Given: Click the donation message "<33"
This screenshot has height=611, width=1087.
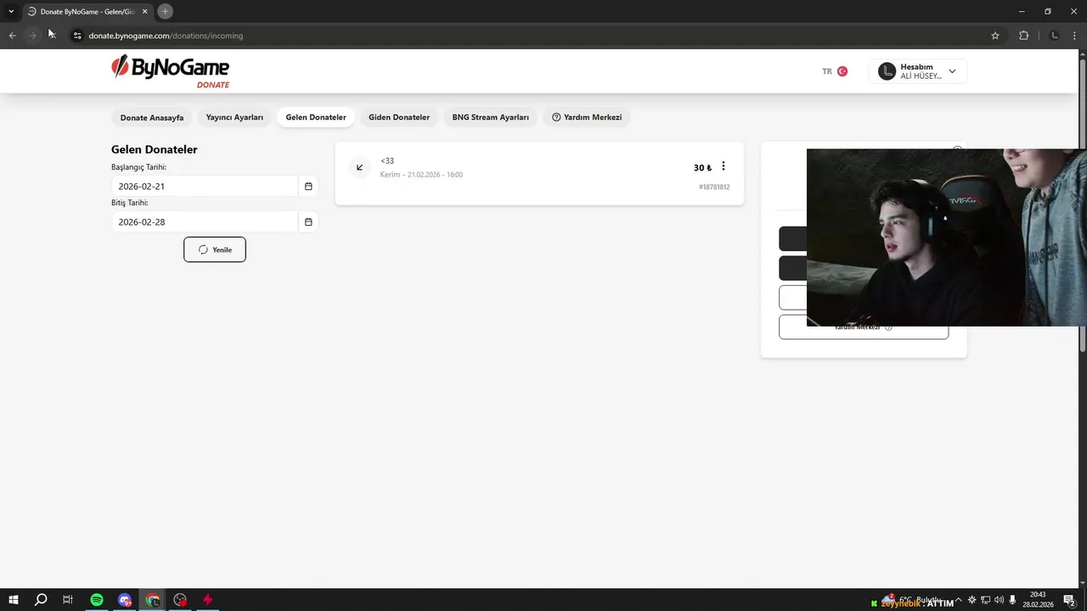Looking at the screenshot, I should (387, 160).
